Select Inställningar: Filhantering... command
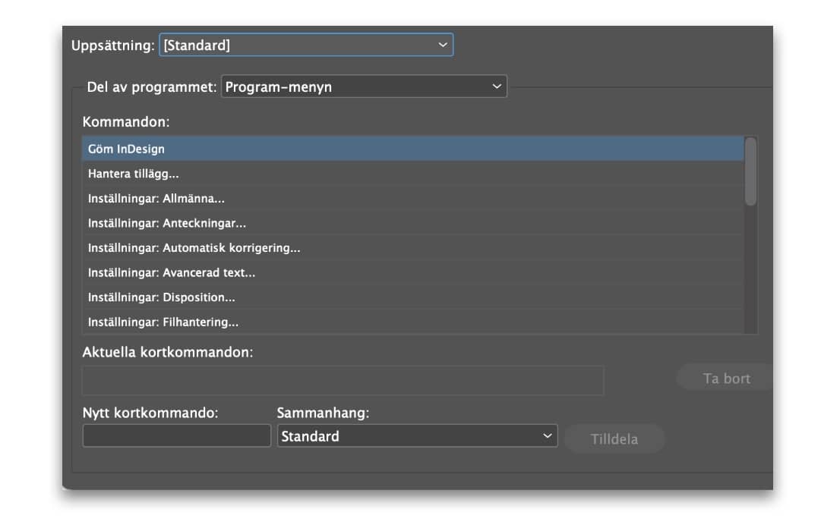The height and width of the screenshot is (528, 840). coord(412,322)
